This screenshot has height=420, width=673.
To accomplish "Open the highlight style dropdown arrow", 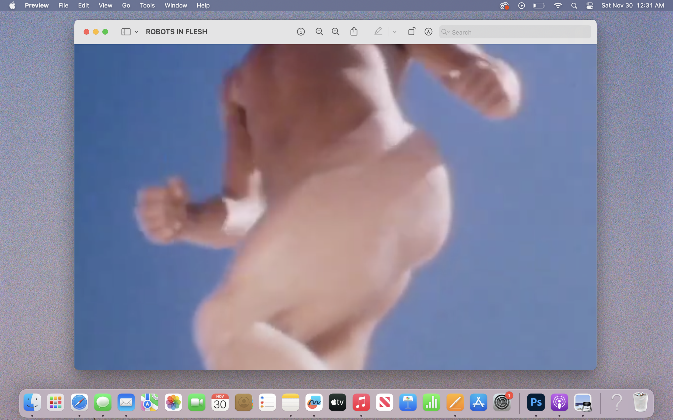I will click(x=394, y=32).
